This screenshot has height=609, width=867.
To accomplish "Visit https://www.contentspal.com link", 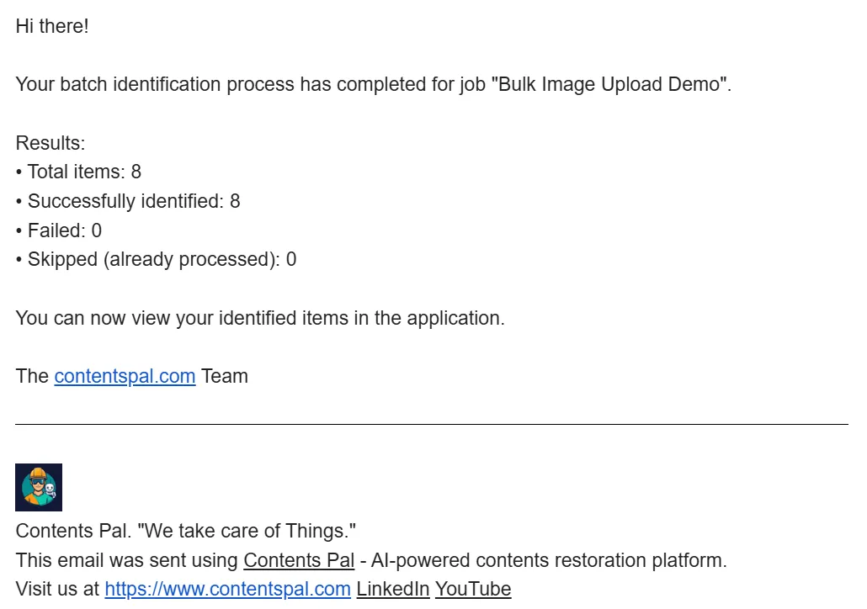I will pyautogui.click(x=227, y=589).
